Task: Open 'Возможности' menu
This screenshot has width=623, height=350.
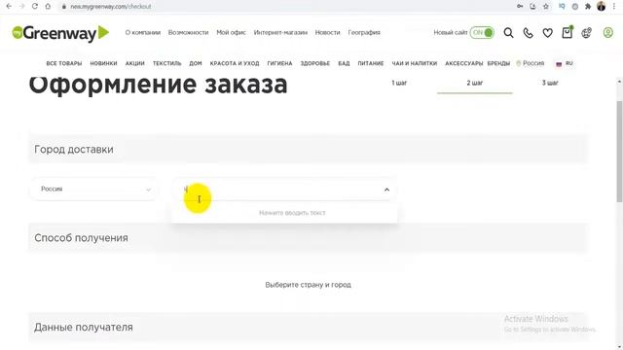Action: coord(188,32)
